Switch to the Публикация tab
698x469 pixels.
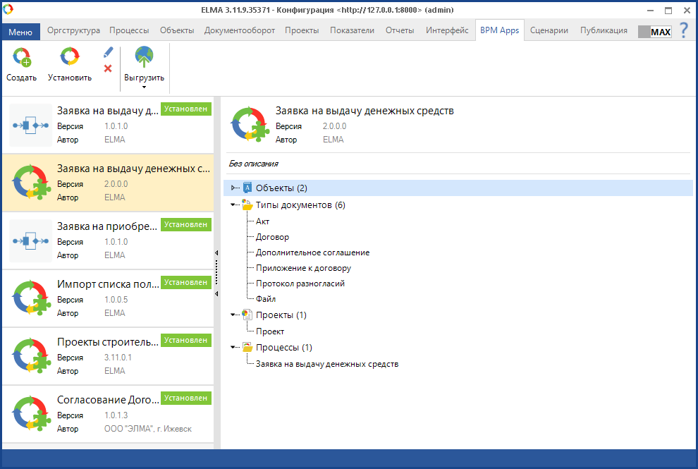[604, 30]
